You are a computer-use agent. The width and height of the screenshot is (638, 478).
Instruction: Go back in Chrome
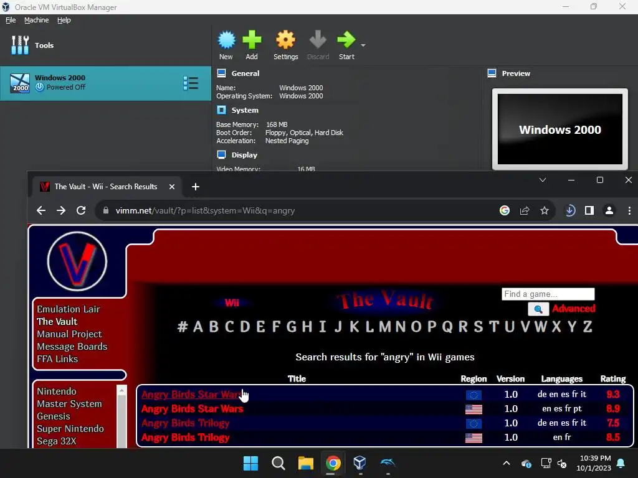[41, 210]
